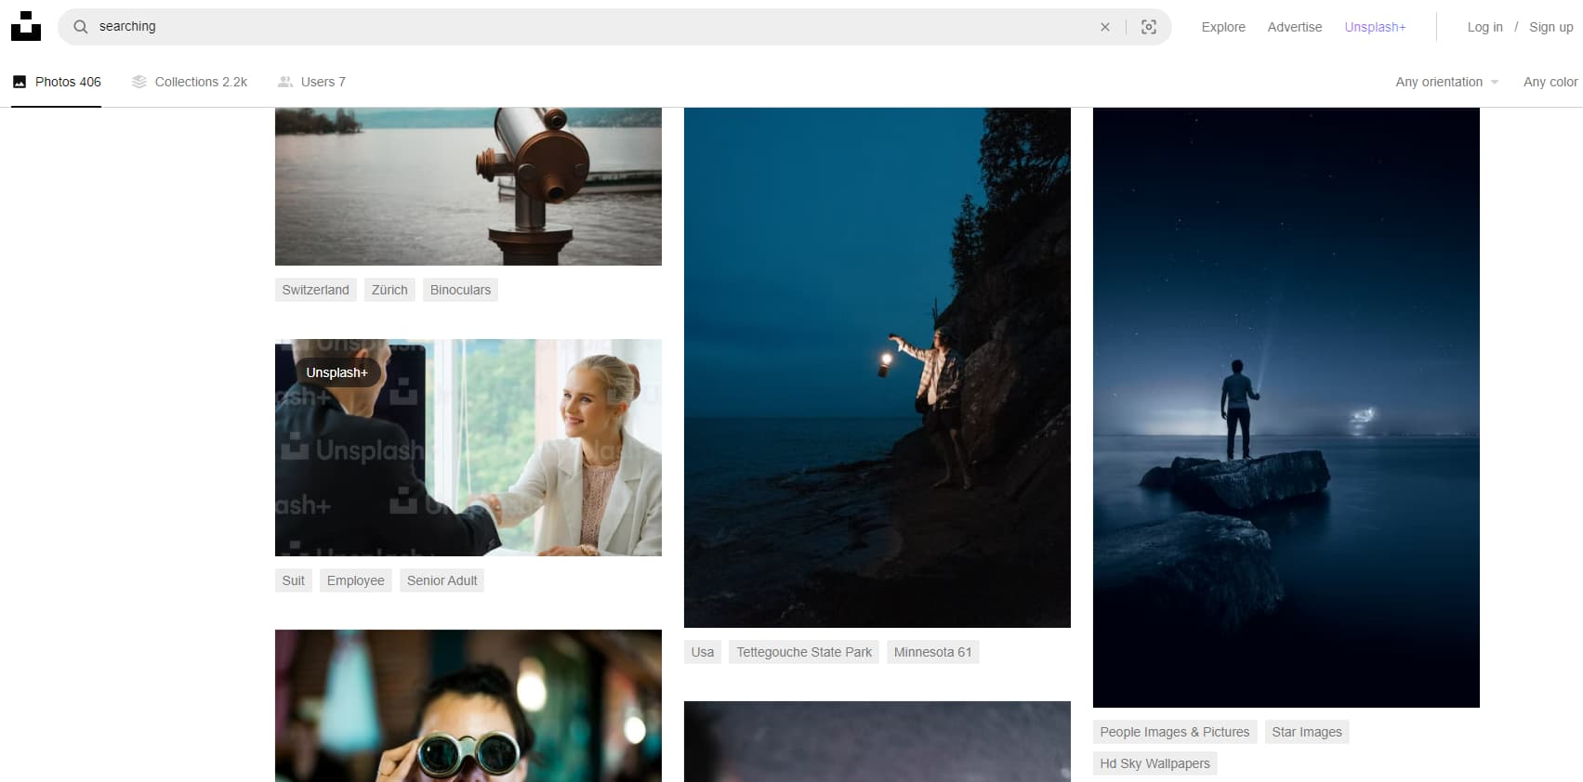Click the Unsplash+ badge on handshake photo
The image size is (1583, 782).
[x=337, y=372]
